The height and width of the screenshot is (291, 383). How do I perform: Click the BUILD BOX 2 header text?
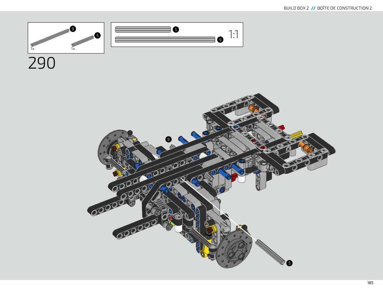(296, 8)
